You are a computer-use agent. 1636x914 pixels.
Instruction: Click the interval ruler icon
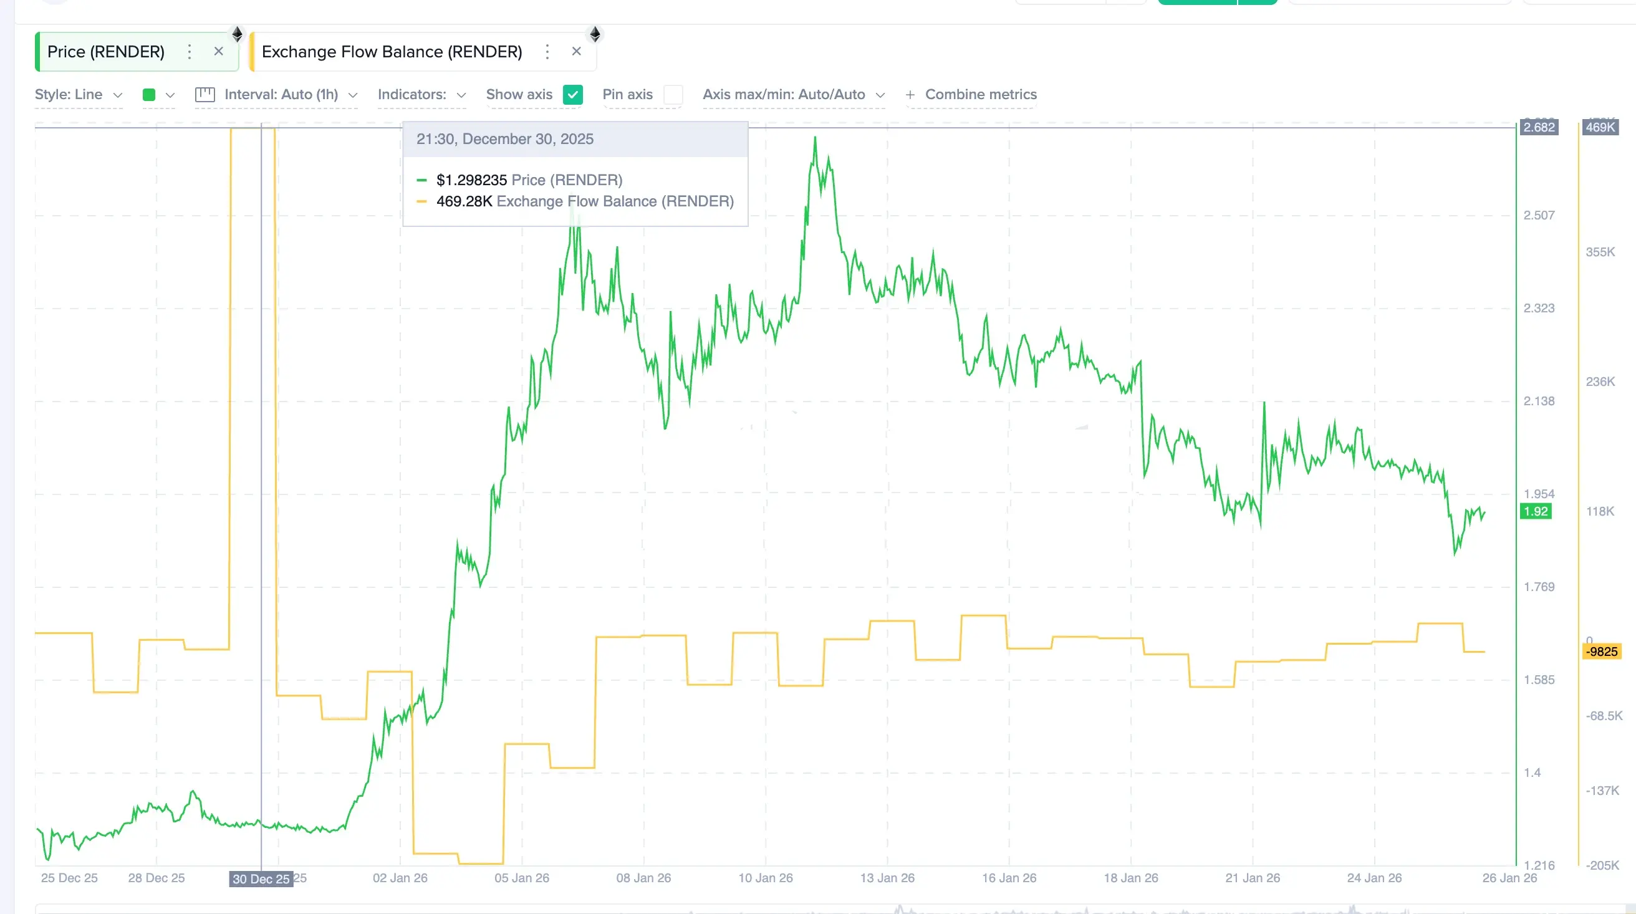[205, 95]
